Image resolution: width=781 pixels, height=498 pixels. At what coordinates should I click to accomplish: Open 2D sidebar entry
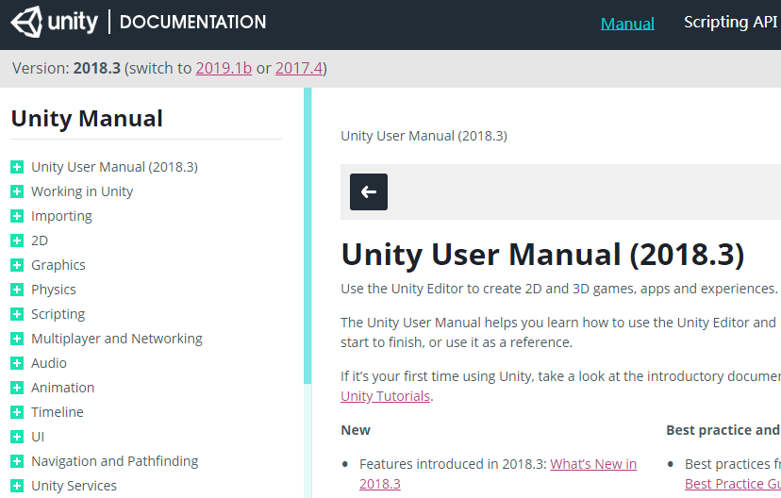(40, 241)
